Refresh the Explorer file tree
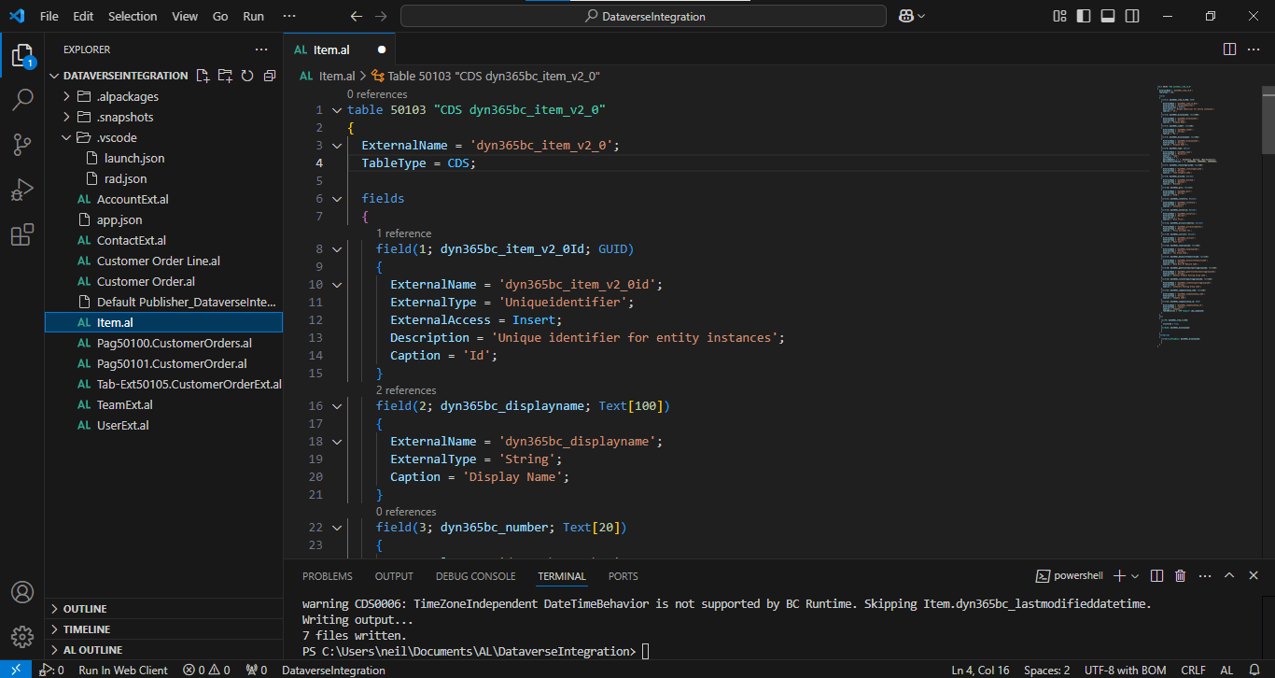1275x678 pixels. (x=247, y=76)
